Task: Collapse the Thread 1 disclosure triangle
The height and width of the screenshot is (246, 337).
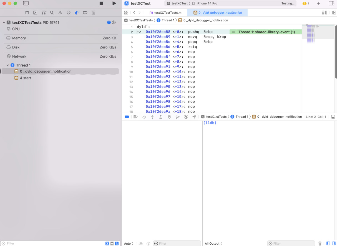Action: point(8,65)
